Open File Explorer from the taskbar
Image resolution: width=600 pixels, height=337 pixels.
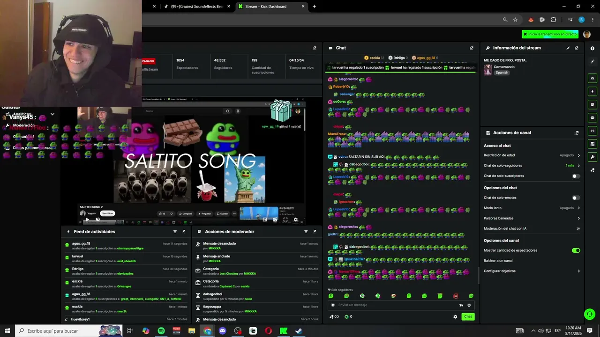(192, 331)
